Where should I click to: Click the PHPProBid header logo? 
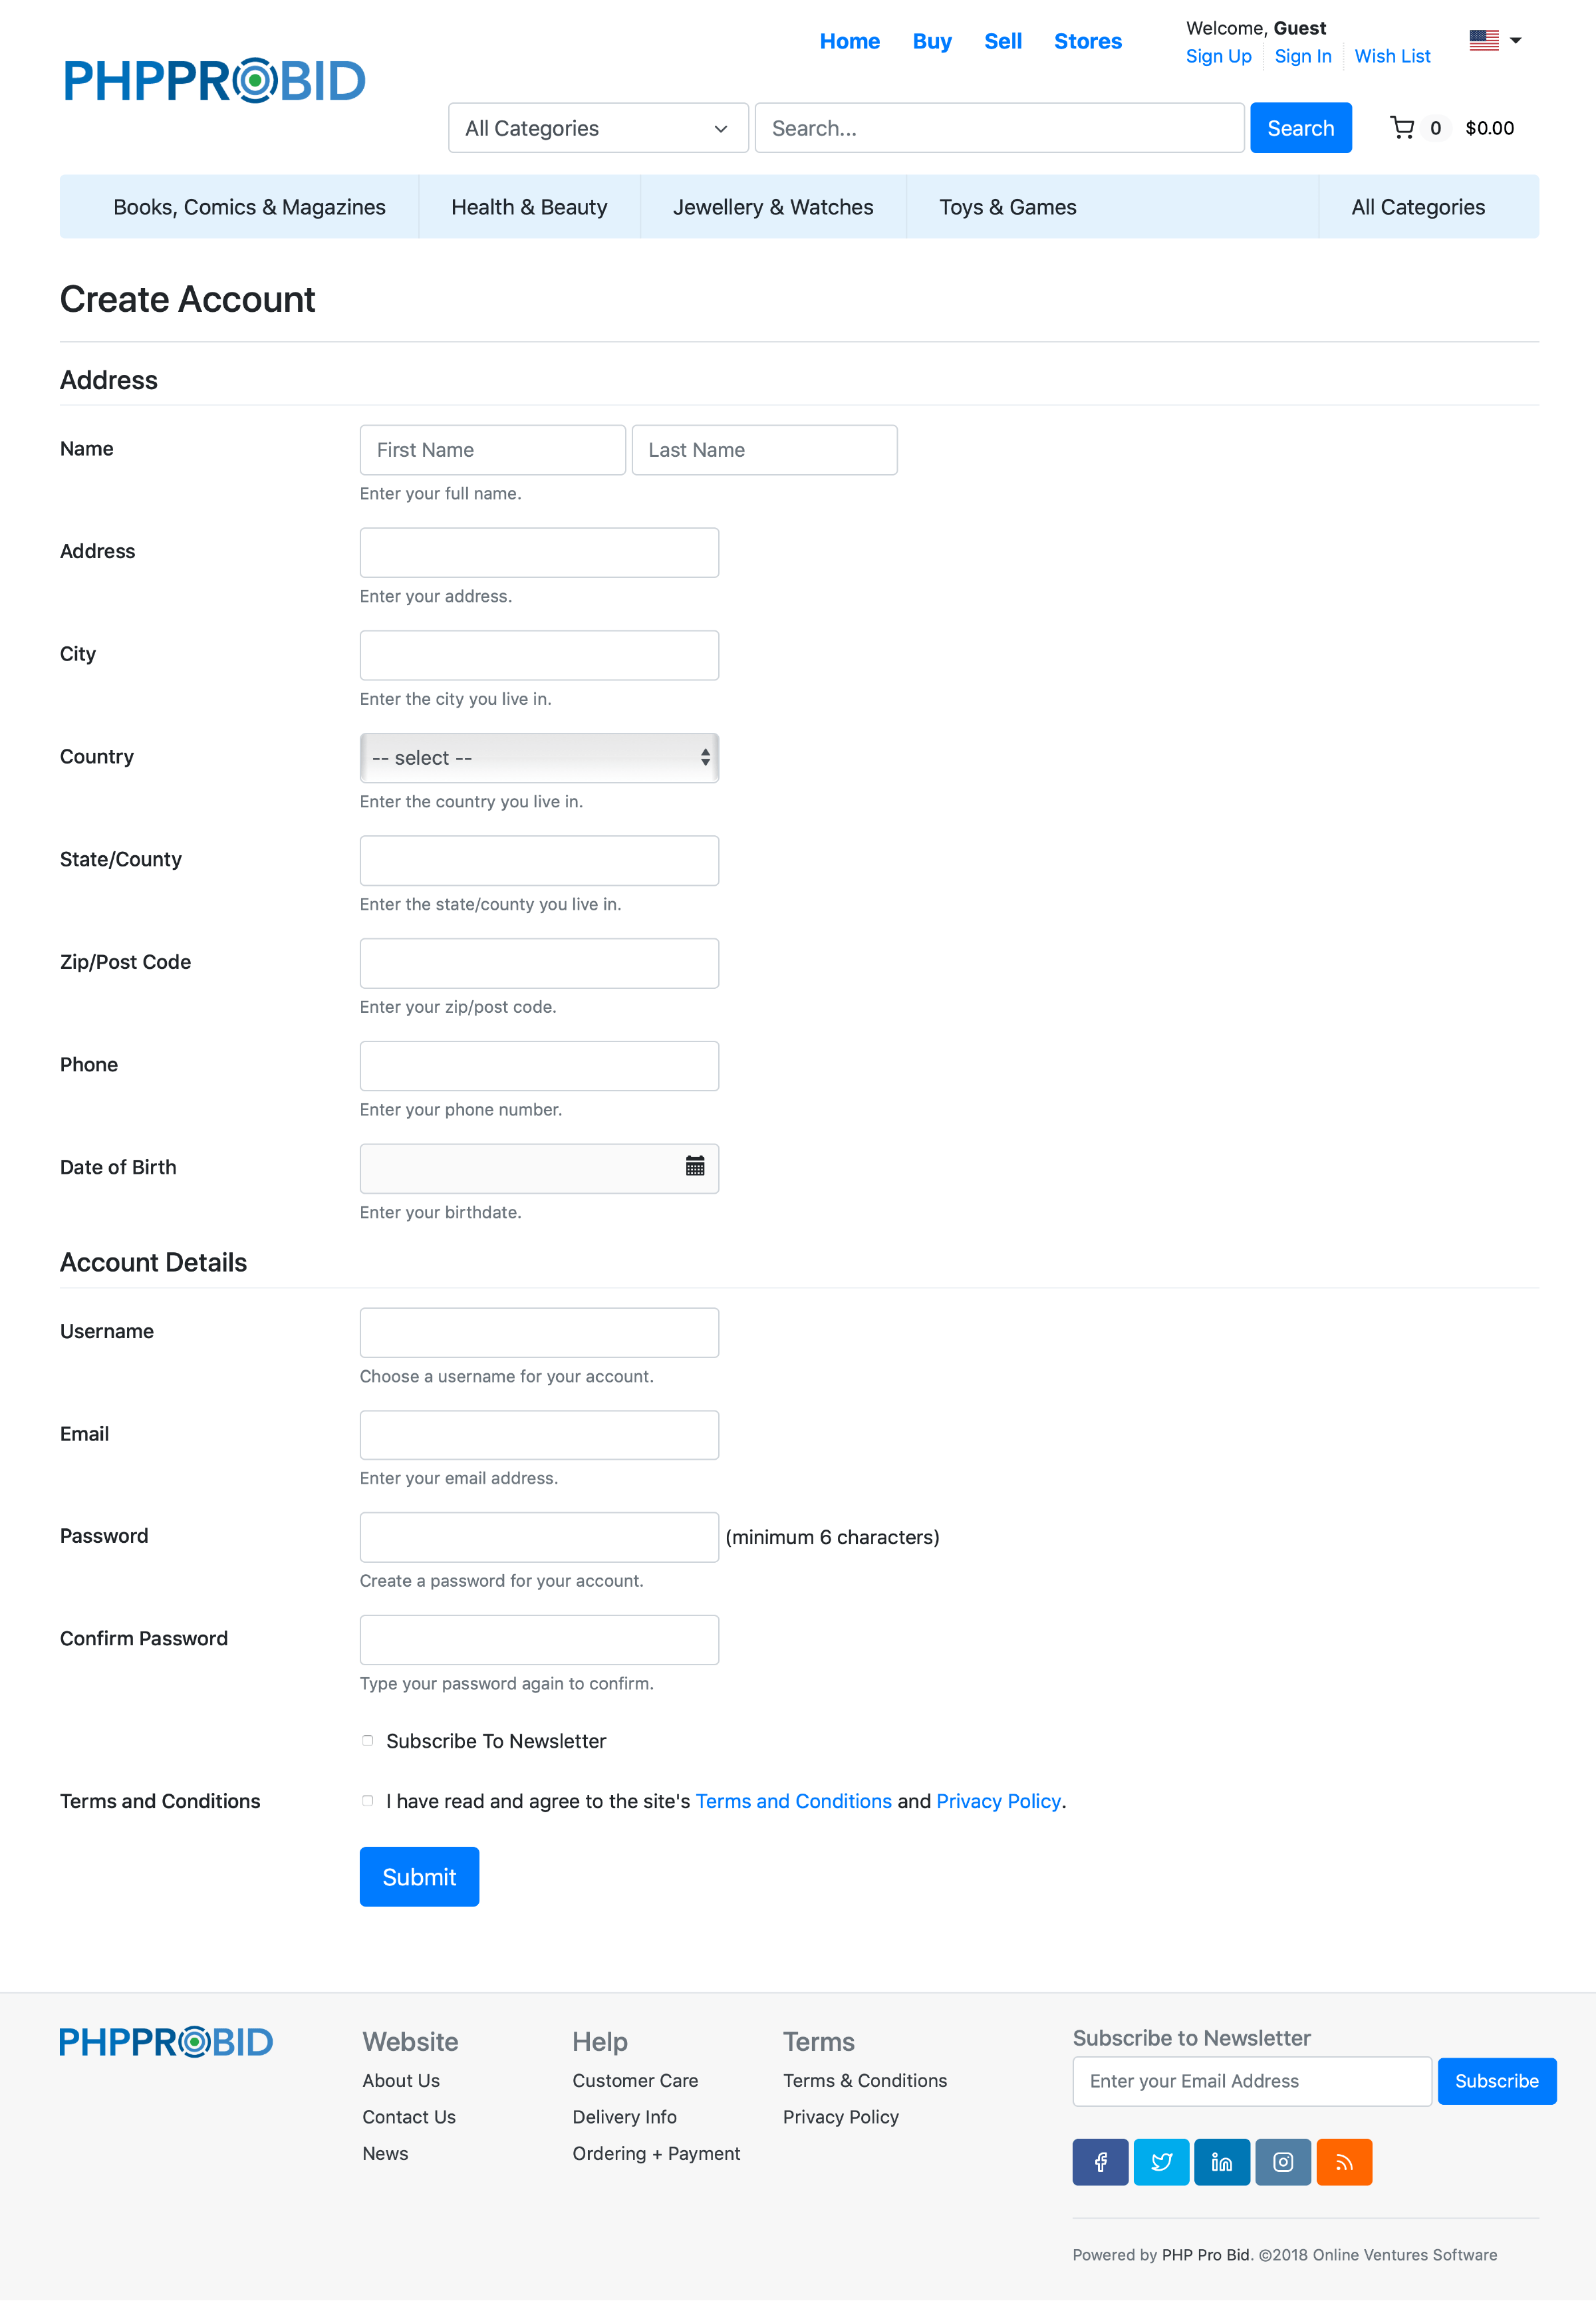coord(215,81)
